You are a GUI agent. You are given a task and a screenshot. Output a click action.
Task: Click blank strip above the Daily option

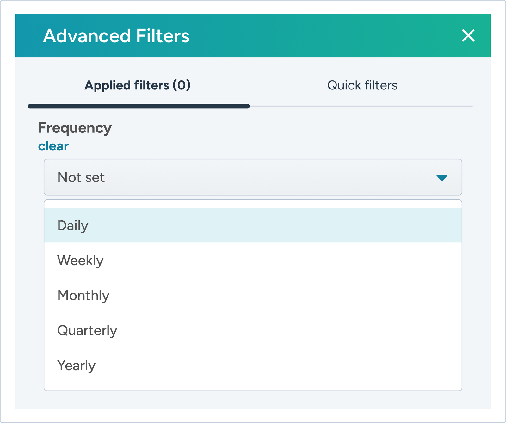(x=252, y=204)
